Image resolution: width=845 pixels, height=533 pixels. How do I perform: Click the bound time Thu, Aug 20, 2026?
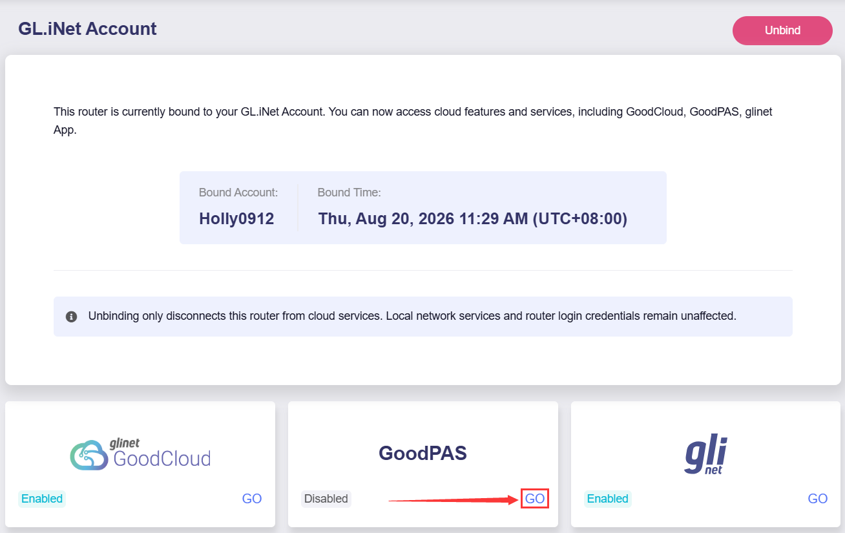473,219
